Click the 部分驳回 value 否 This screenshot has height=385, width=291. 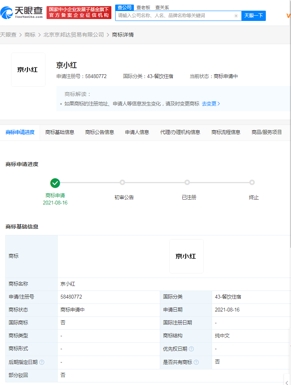click(63, 375)
